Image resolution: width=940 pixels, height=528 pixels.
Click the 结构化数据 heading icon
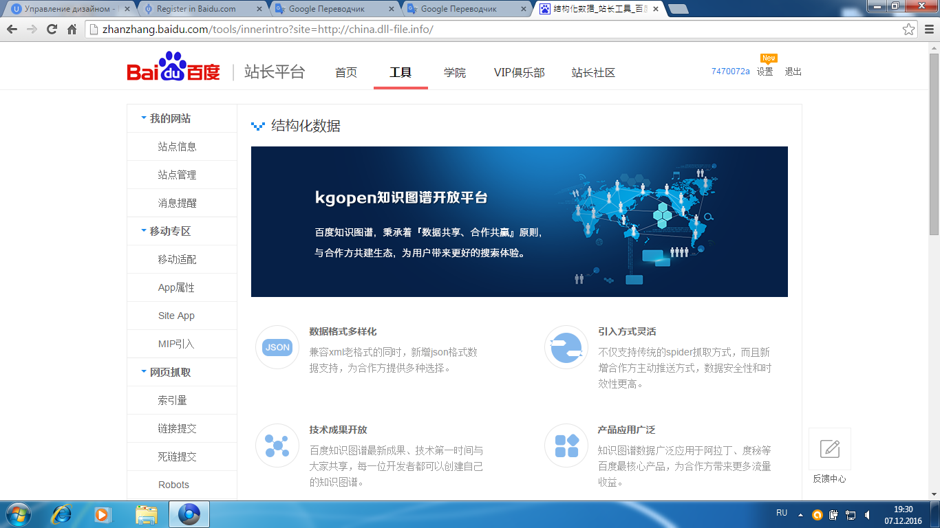click(258, 126)
